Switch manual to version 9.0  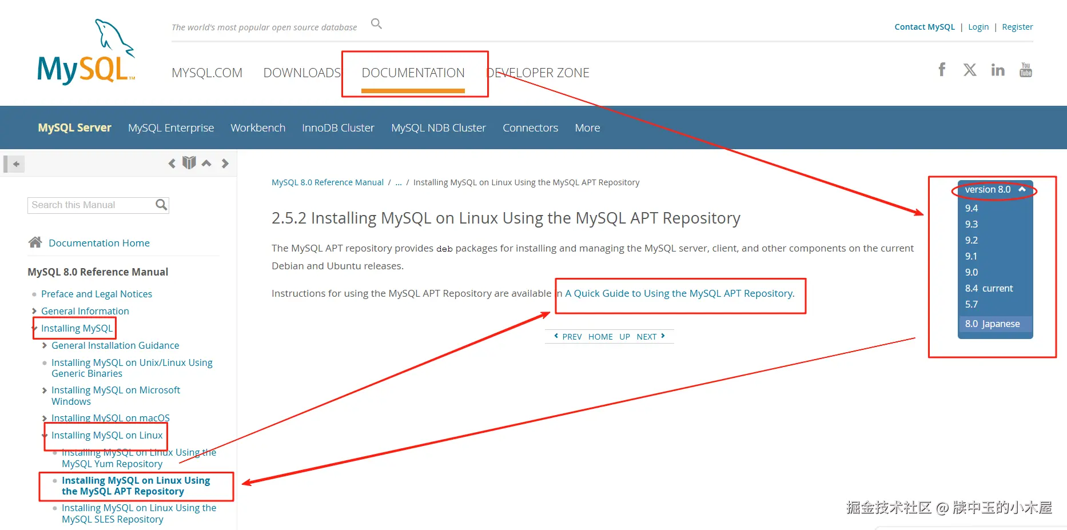point(972,272)
